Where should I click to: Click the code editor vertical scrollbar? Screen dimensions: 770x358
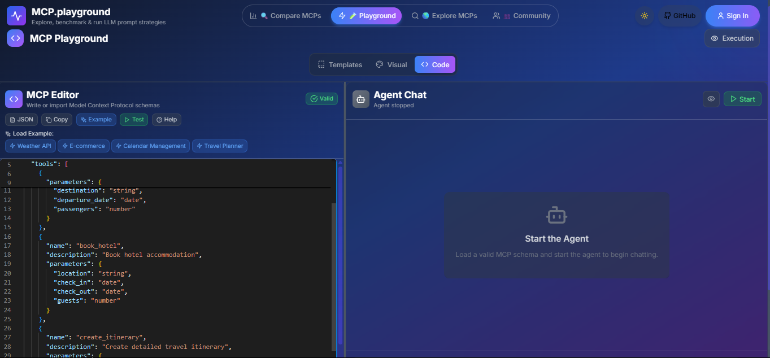333,277
